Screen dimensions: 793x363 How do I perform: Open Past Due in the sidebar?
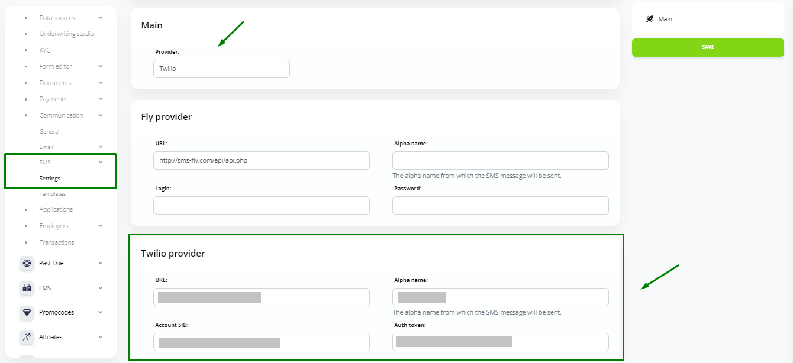(x=51, y=263)
